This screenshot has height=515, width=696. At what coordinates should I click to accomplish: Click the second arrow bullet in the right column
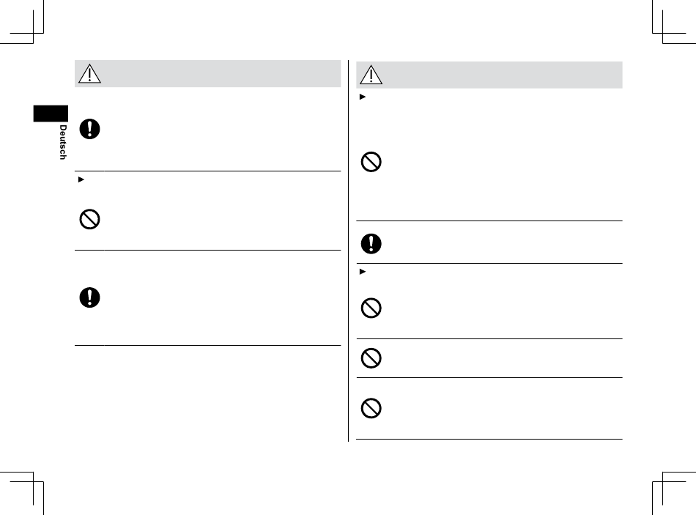[362, 271]
